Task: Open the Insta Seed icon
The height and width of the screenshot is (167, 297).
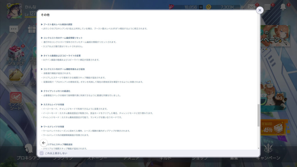Action: pyautogui.click(x=16, y=99)
